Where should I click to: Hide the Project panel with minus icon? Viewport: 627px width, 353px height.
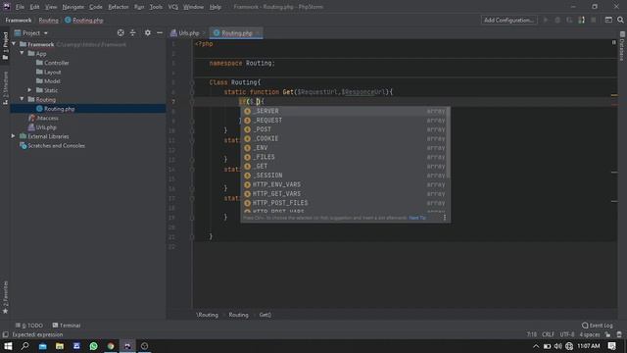160,32
